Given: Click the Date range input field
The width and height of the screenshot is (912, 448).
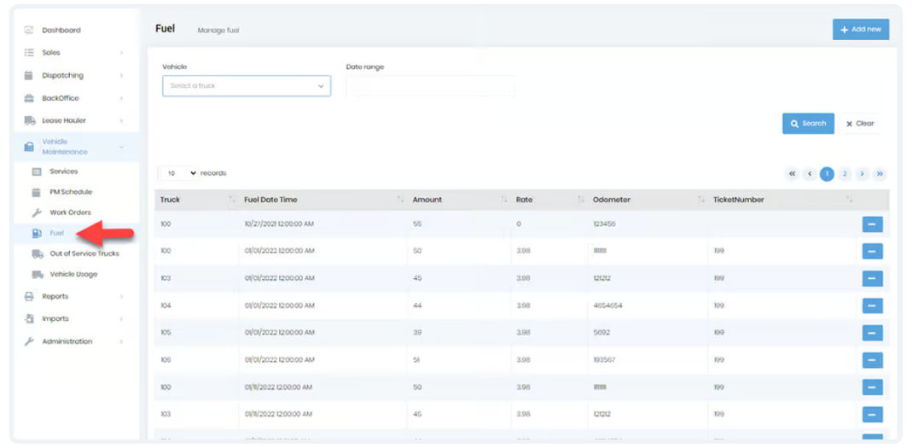Looking at the screenshot, I should pos(431,86).
